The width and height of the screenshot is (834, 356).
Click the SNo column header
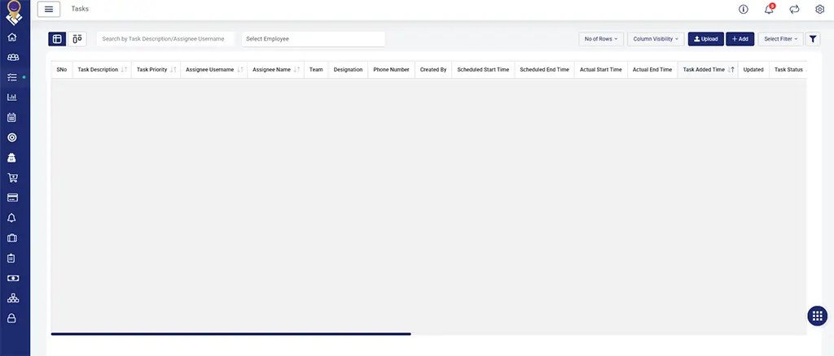click(62, 70)
